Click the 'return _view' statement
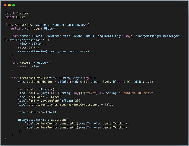Viewport: 189px width, 146px height. 29,66
